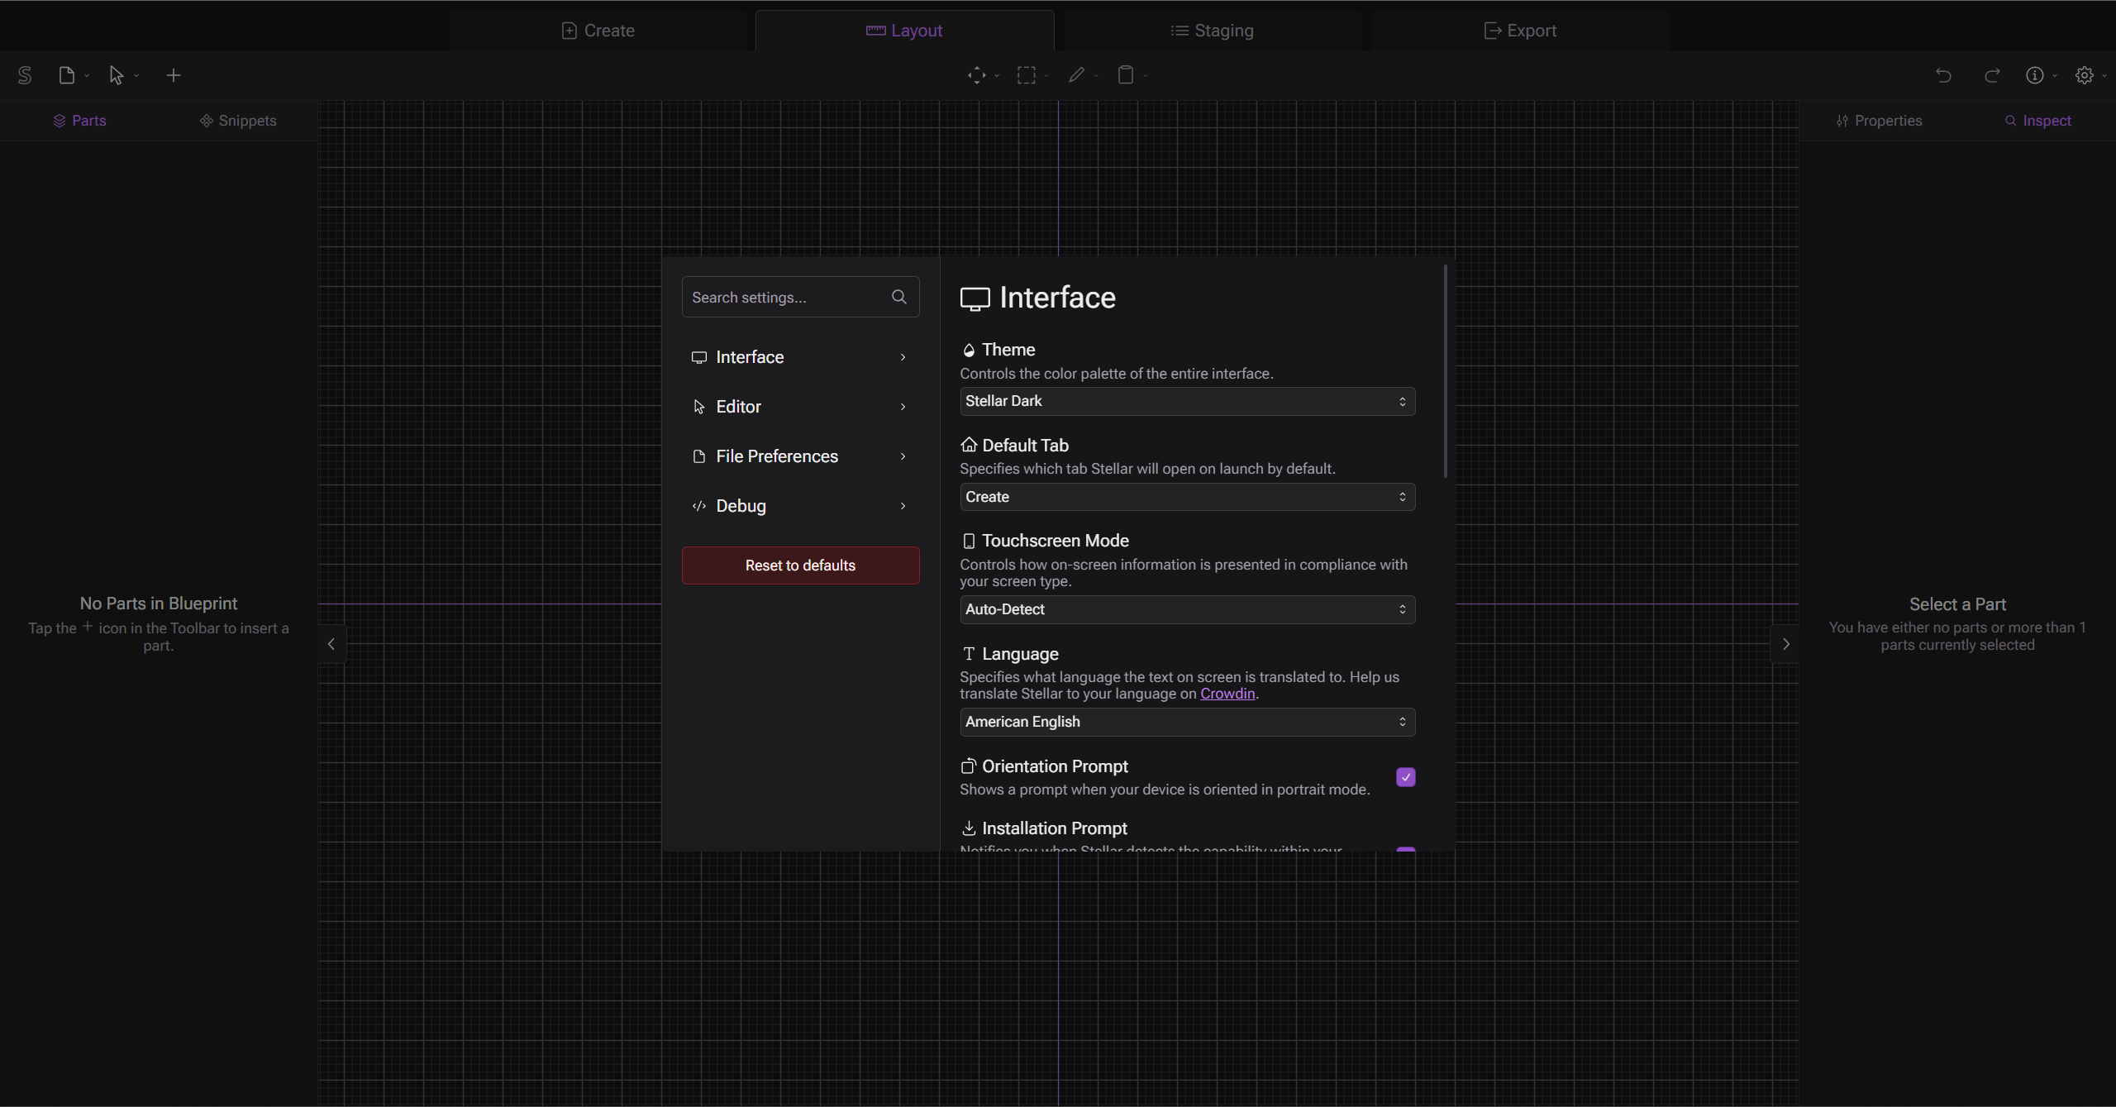Toggle the Orientation Prompt checkbox
The image size is (2116, 1107).
point(1405,777)
